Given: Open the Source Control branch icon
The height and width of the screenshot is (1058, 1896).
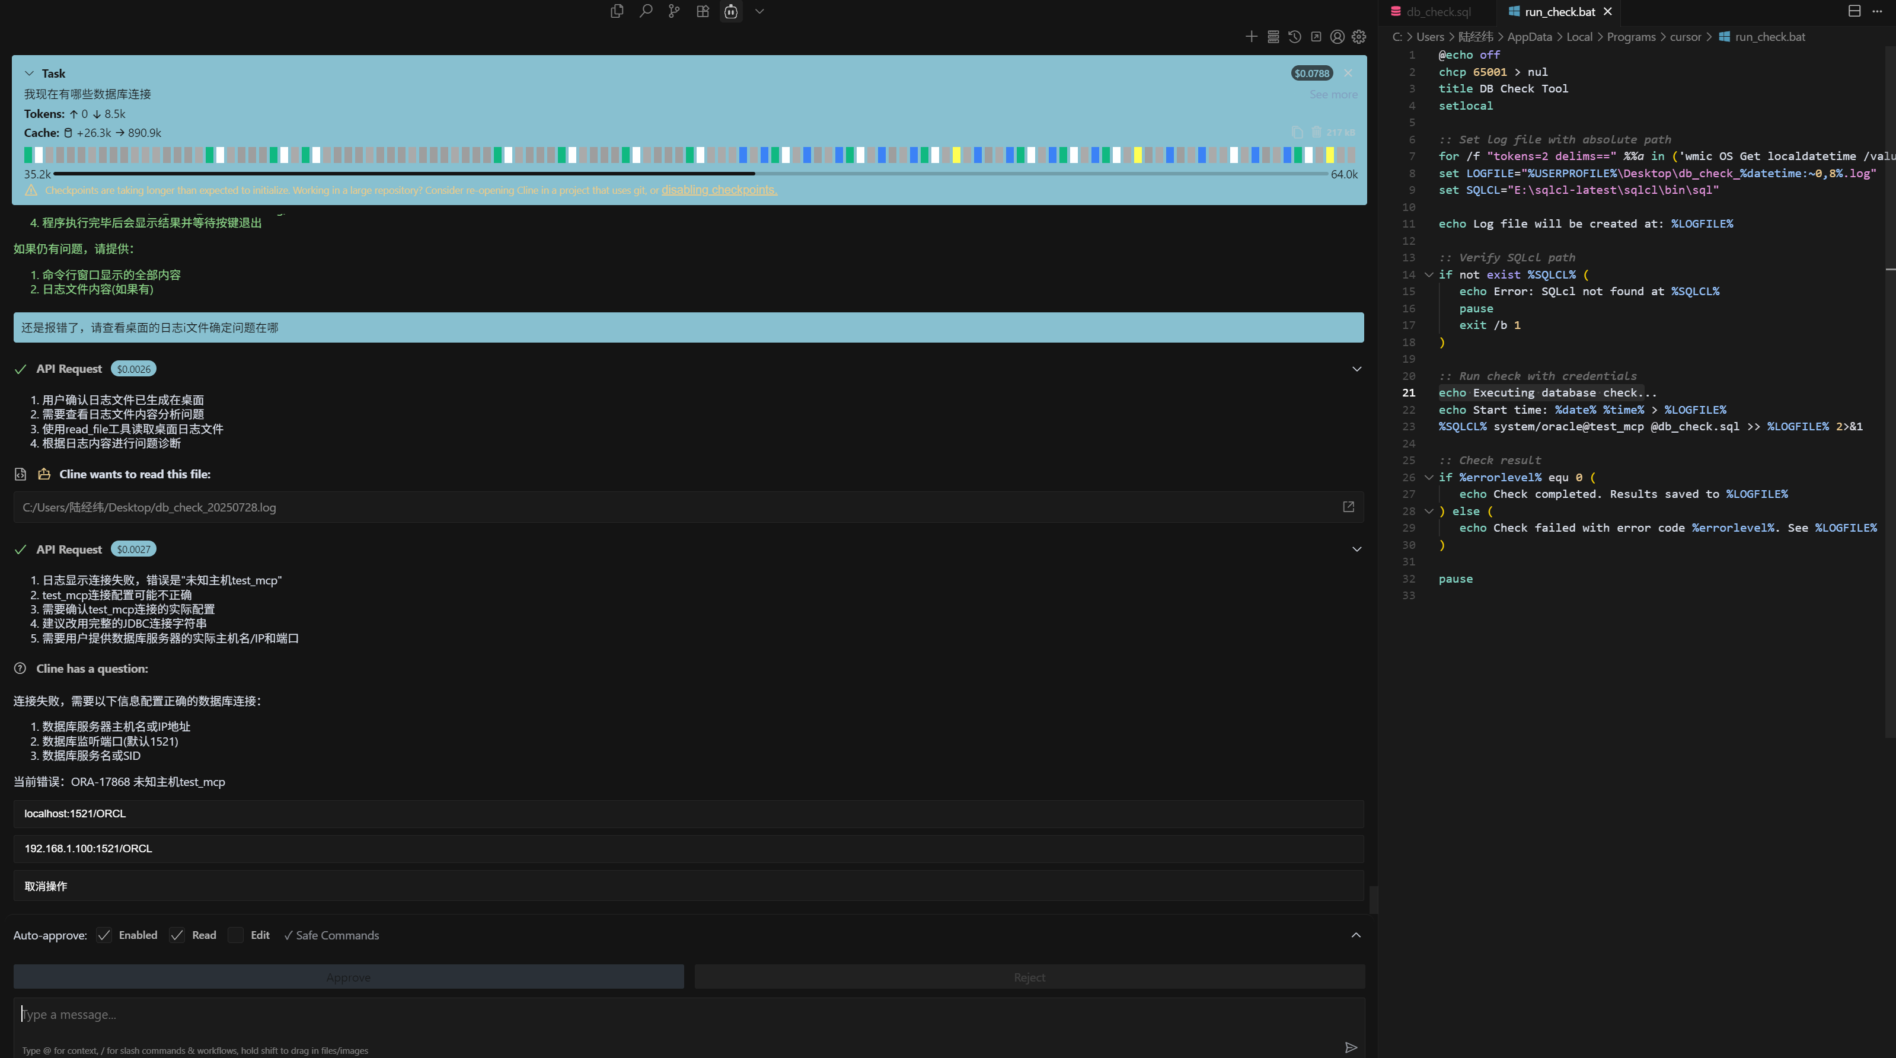Looking at the screenshot, I should tap(674, 11).
